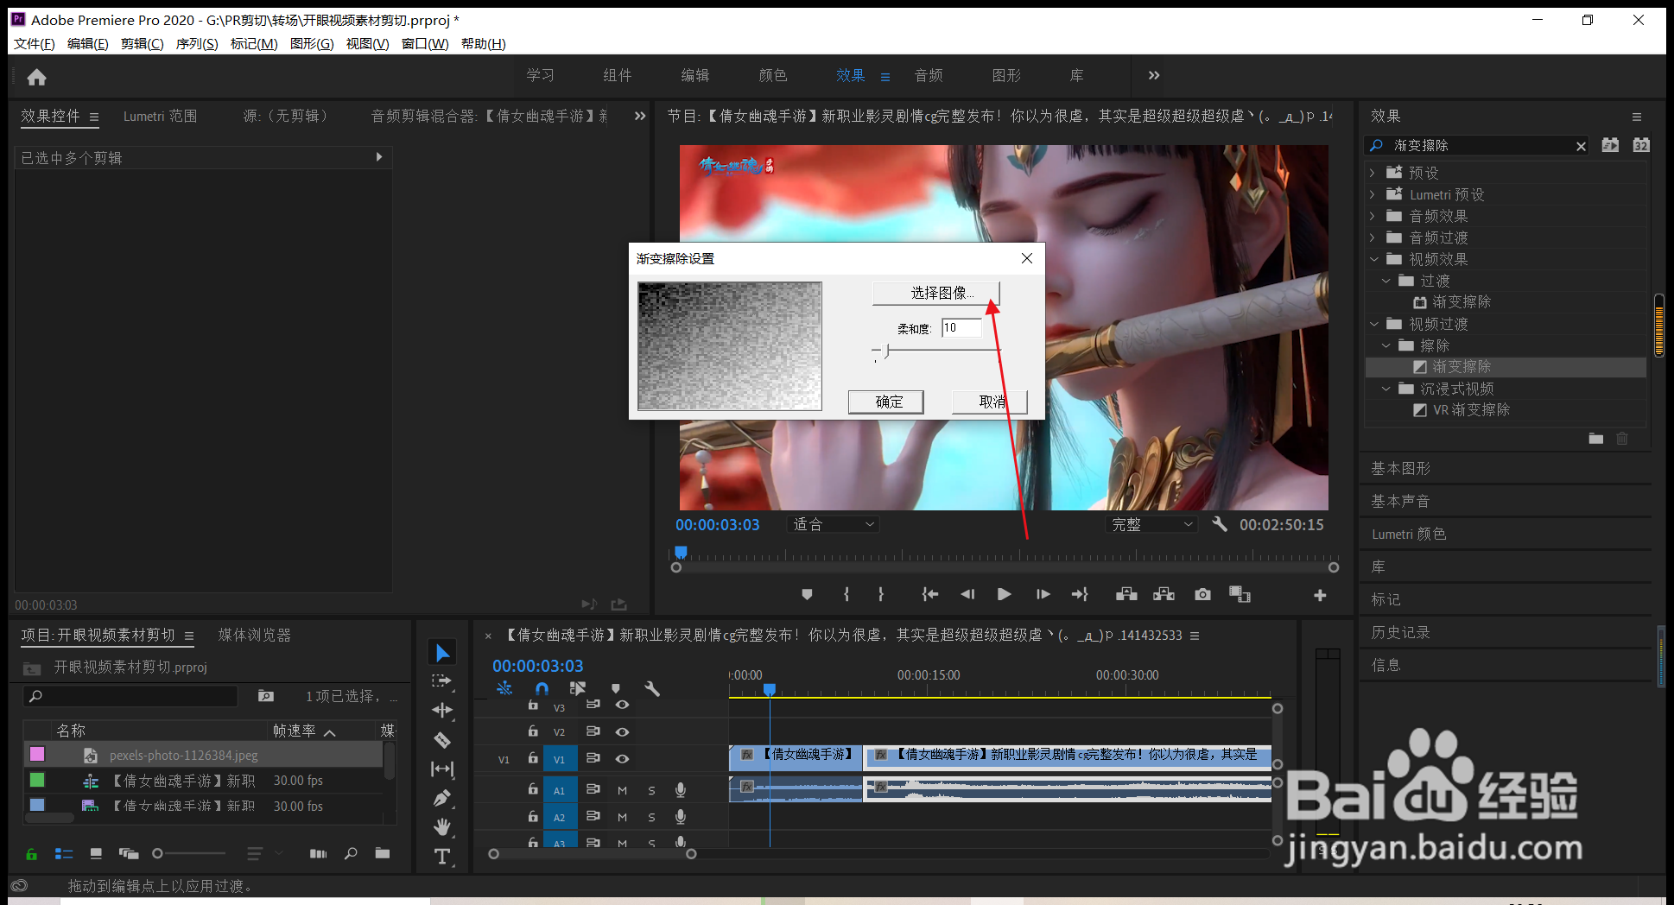Click the Home icon

36,78
